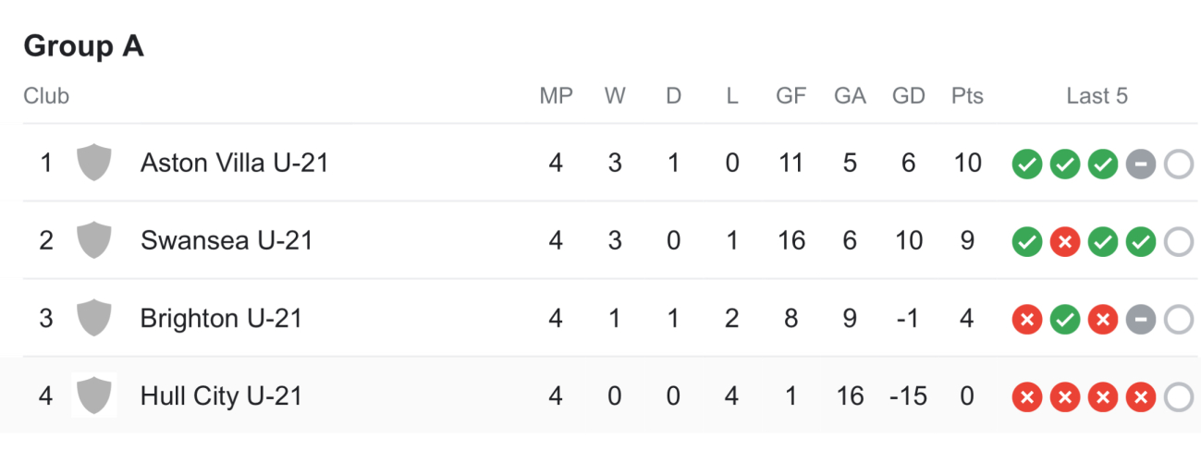Viewport: 1201px width, 462px height.
Task: Click Brighton's gray draw result icon
Action: click(1141, 321)
